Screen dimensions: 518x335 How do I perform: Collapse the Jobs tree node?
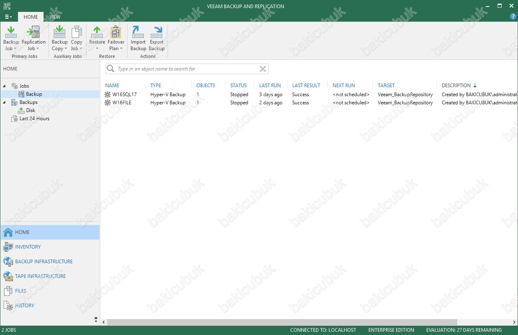[4, 86]
